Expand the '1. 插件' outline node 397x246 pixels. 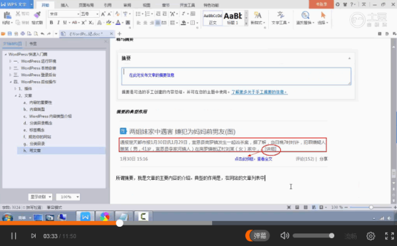pyautogui.click(x=15, y=89)
